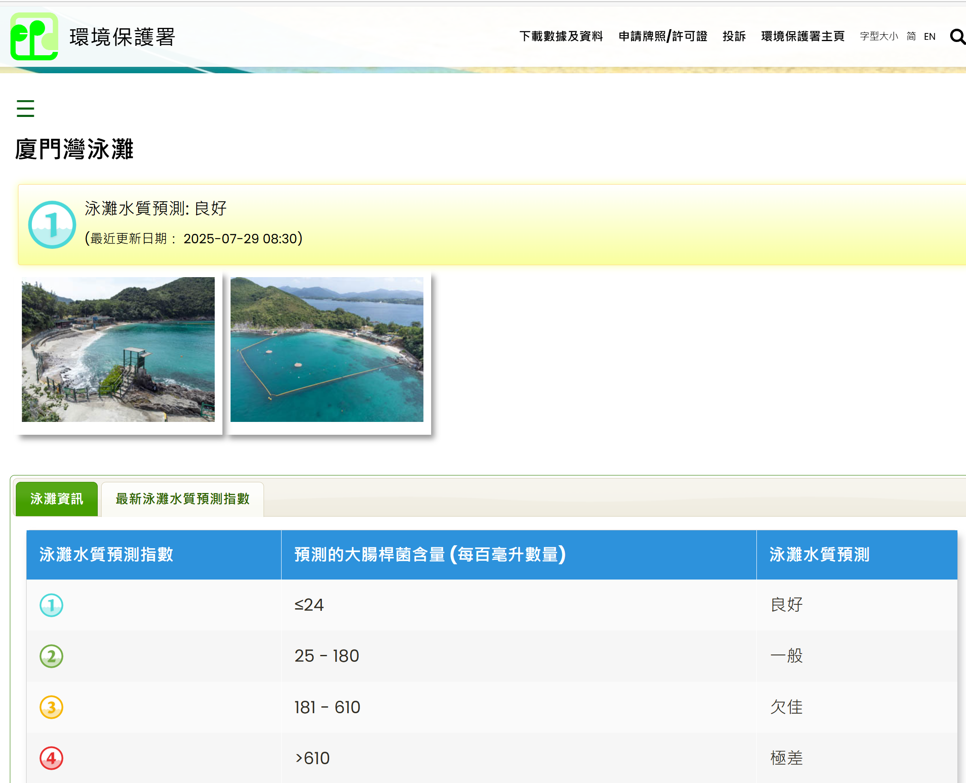Open the aerial beach photo thumbnail
Screen dimensions: 966x783
(328, 349)
